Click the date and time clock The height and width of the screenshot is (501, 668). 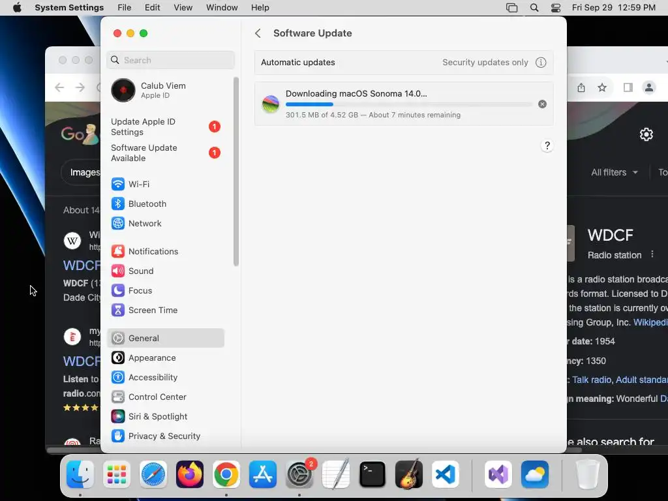(x=613, y=8)
